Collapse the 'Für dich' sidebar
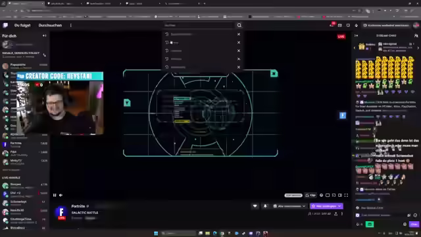The width and height of the screenshot is (421, 237). [x=44, y=36]
